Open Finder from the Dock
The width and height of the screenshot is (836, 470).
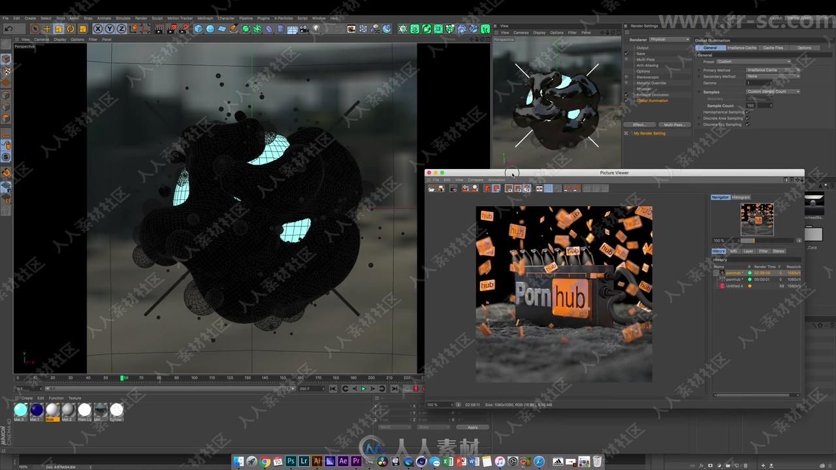[239, 462]
